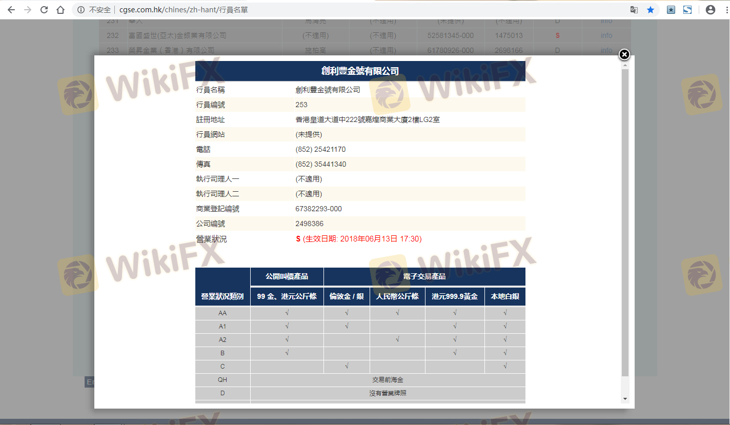730x425 pixels.
Task: Click the 註冊地址 label
Action: pyautogui.click(x=211, y=119)
